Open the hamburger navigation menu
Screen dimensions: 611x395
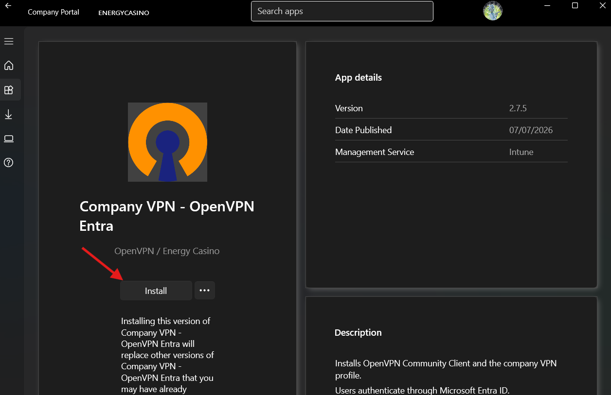(x=9, y=41)
